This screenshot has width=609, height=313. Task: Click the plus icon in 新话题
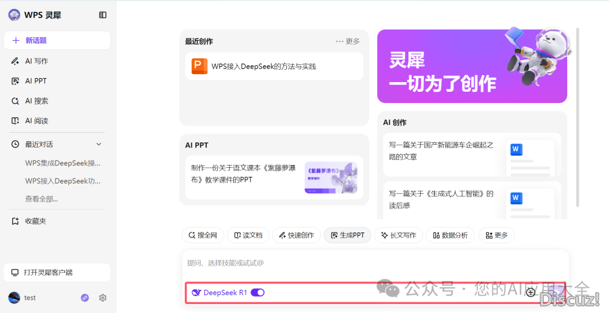pos(16,41)
